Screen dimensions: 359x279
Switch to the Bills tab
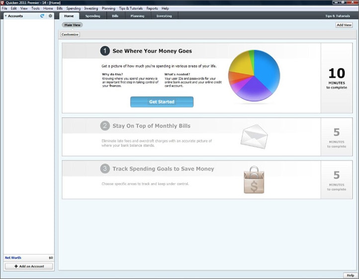115,16
